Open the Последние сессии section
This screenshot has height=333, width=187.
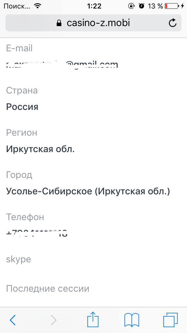(x=48, y=289)
